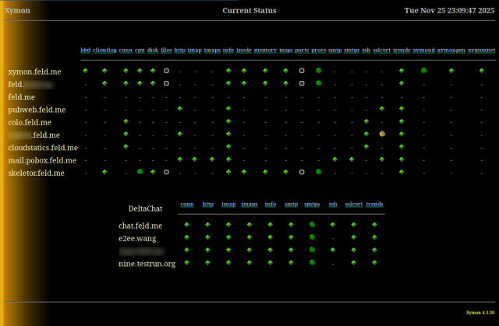Open the Xymon title in the top-left corner
499x326 pixels.
pos(17,11)
